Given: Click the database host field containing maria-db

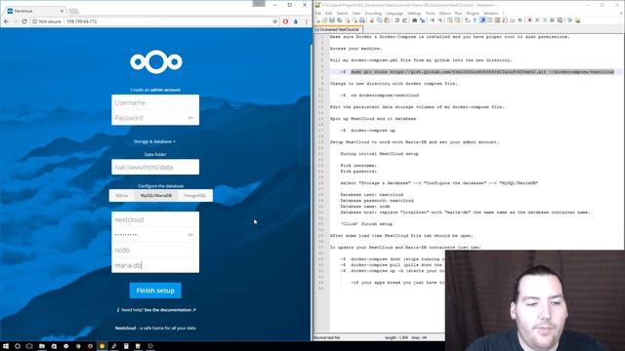Looking at the screenshot, I should pyautogui.click(x=155, y=265).
